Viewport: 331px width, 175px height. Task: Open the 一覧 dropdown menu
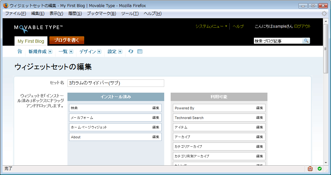click(x=71, y=52)
